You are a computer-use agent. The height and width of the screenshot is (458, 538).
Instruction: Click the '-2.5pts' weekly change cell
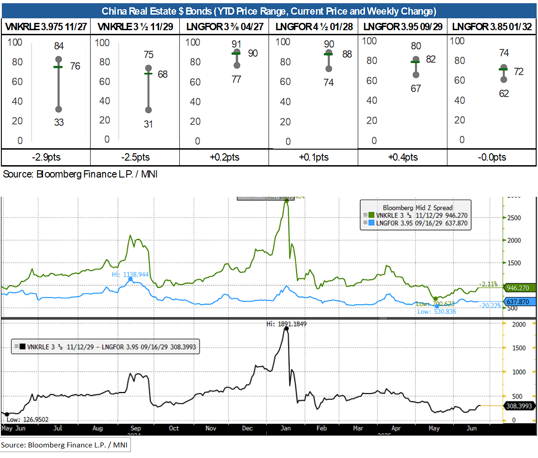tap(135, 157)
